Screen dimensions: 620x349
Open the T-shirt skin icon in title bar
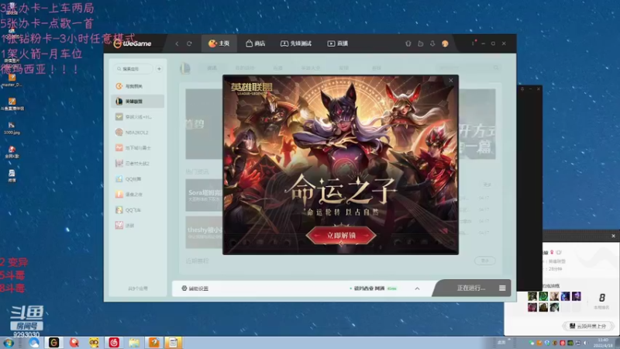pyautogui.click(x=408, y=43)
